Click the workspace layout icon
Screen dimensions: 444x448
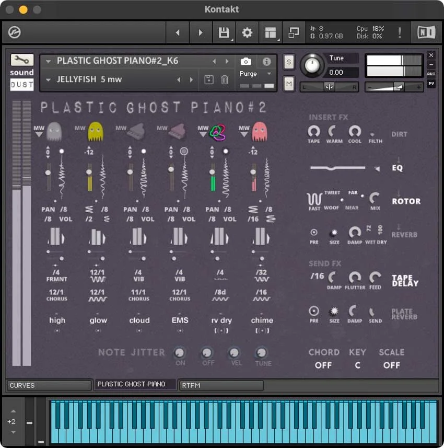click(270, 32)
